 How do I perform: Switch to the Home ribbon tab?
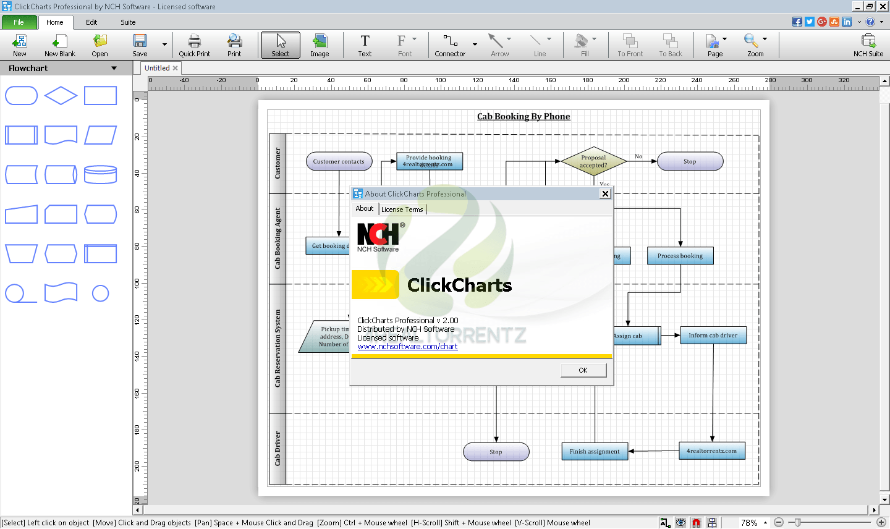tap(55, 22)
